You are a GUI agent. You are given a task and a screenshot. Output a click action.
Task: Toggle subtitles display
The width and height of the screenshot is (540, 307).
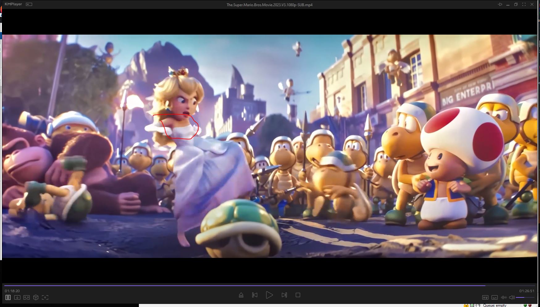tap(495, 297)
